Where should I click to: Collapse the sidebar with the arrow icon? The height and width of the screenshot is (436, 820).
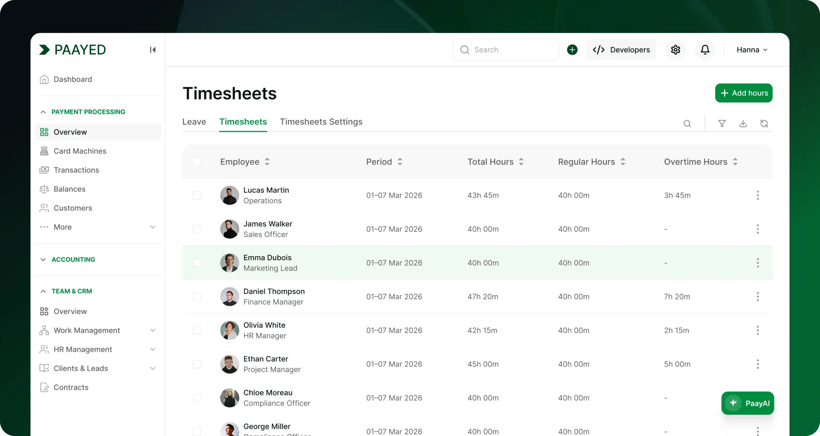152,50
